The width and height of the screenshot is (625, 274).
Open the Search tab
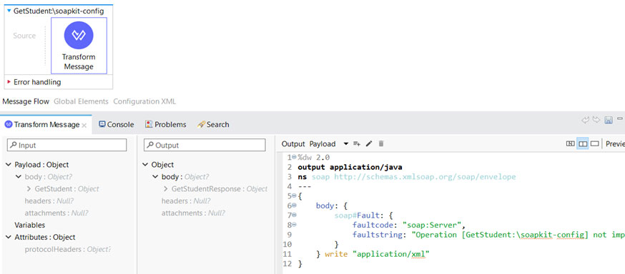pos(213,124)
